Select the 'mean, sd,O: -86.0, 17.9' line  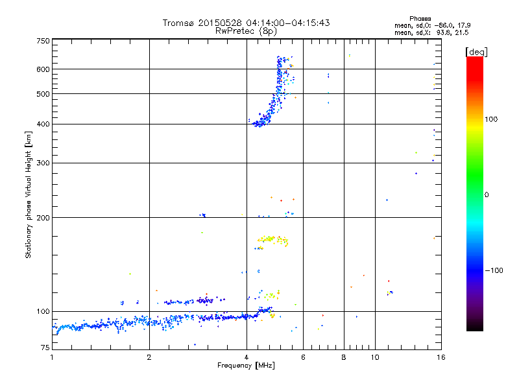[x=432, y=25]
